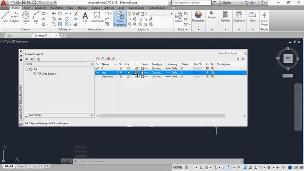Open the Start document tab

(9, 36)
